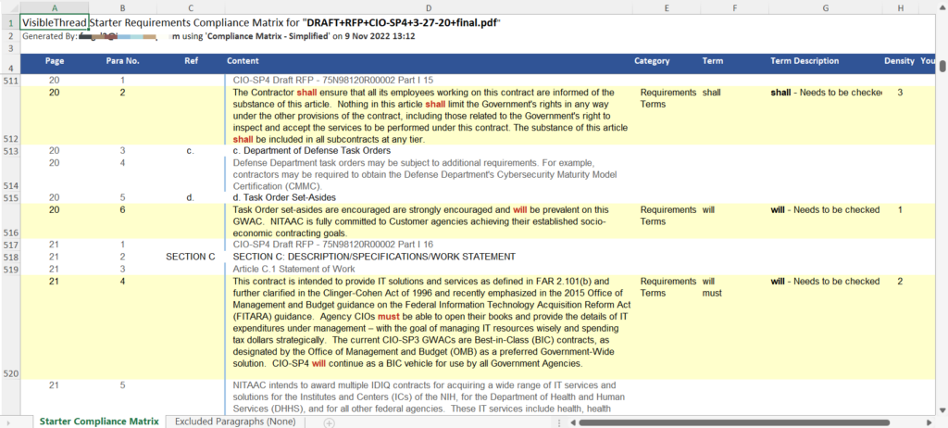Viewport: 948px width, 428px height.
Task: Select row 516 header
Action: [9, 221]
